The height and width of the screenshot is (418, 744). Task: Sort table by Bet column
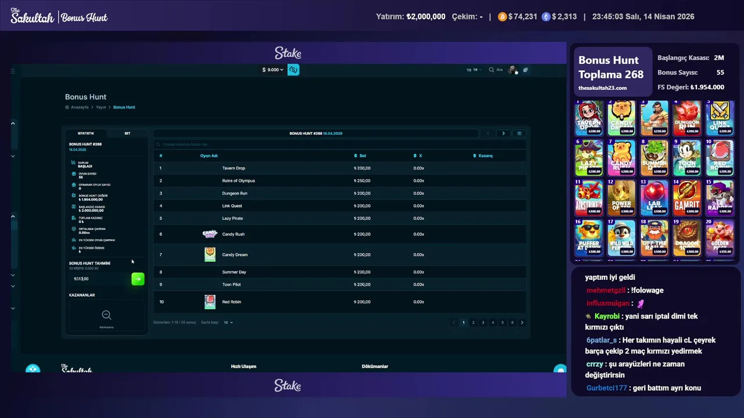point(360,156)
